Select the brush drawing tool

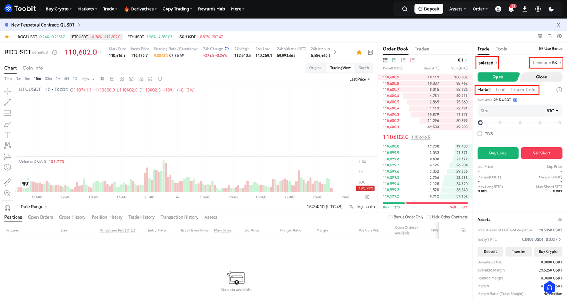pyautogui.click(x=8, y=124)
